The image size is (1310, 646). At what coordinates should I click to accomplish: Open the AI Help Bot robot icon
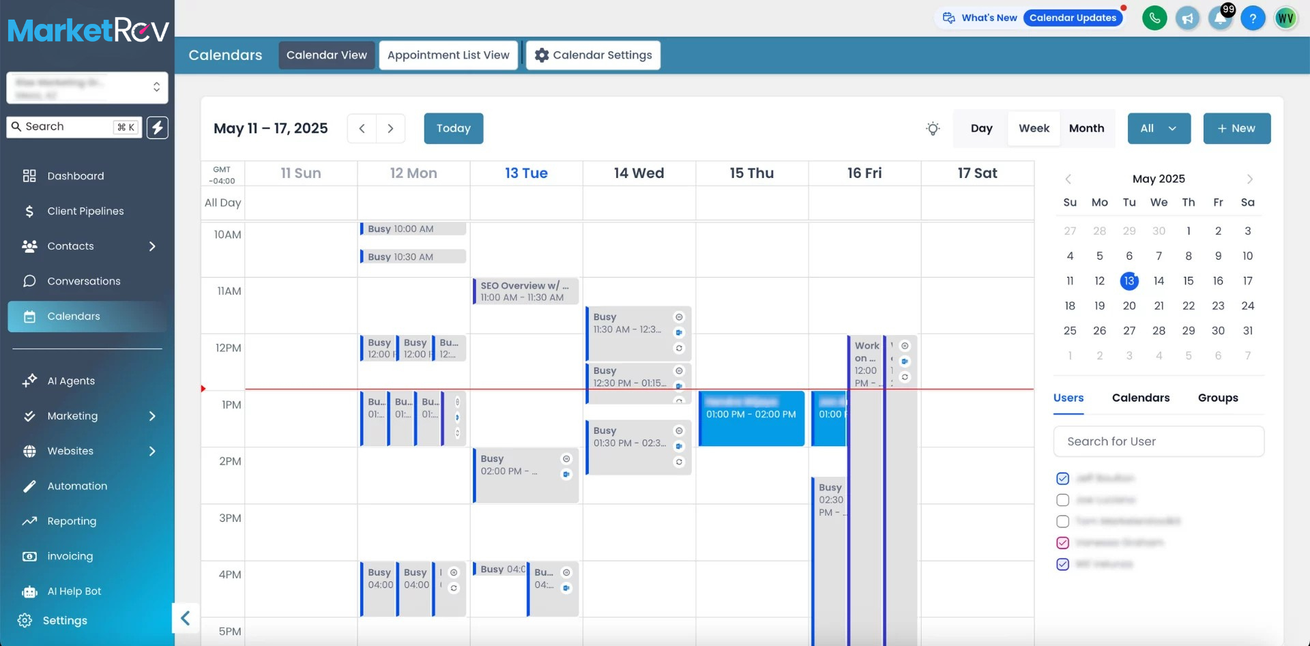click(29, 591)
